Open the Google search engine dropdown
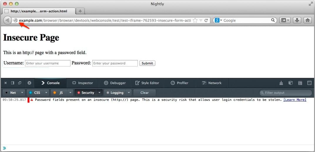The image size is (315, 152). (x=218, y=21)
